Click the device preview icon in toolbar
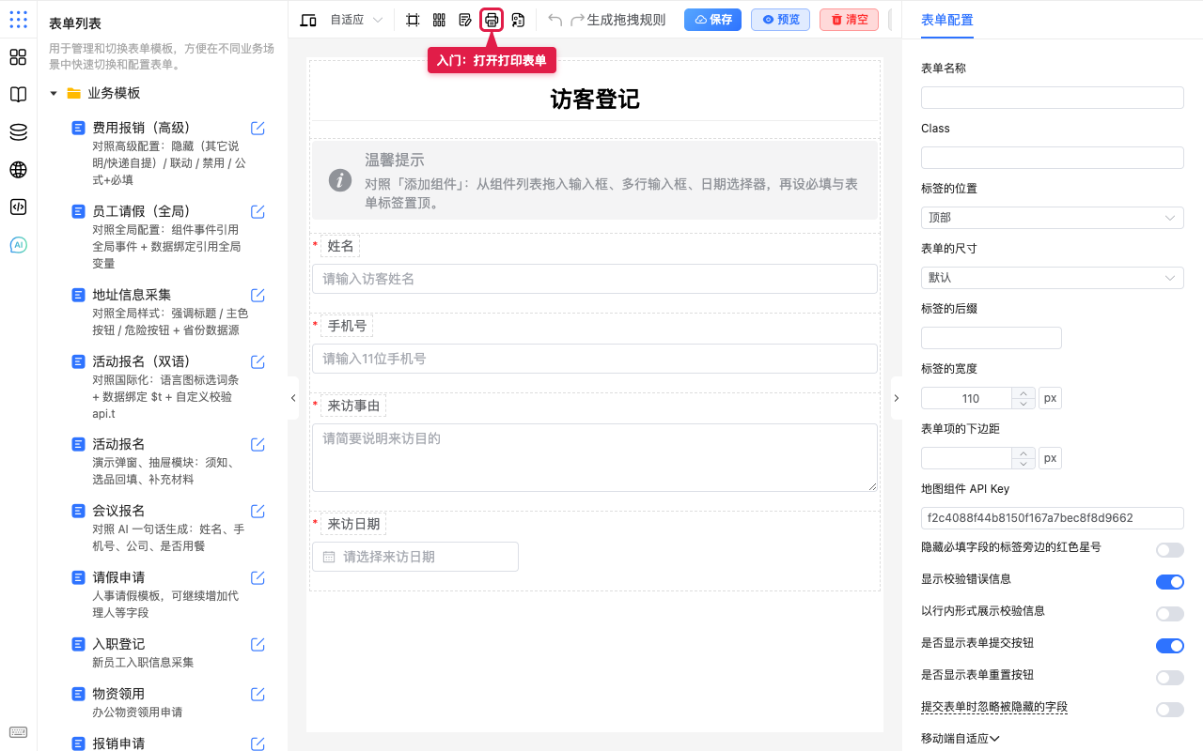The width and height of the screenshot is (1203, 751). [307, 20]
